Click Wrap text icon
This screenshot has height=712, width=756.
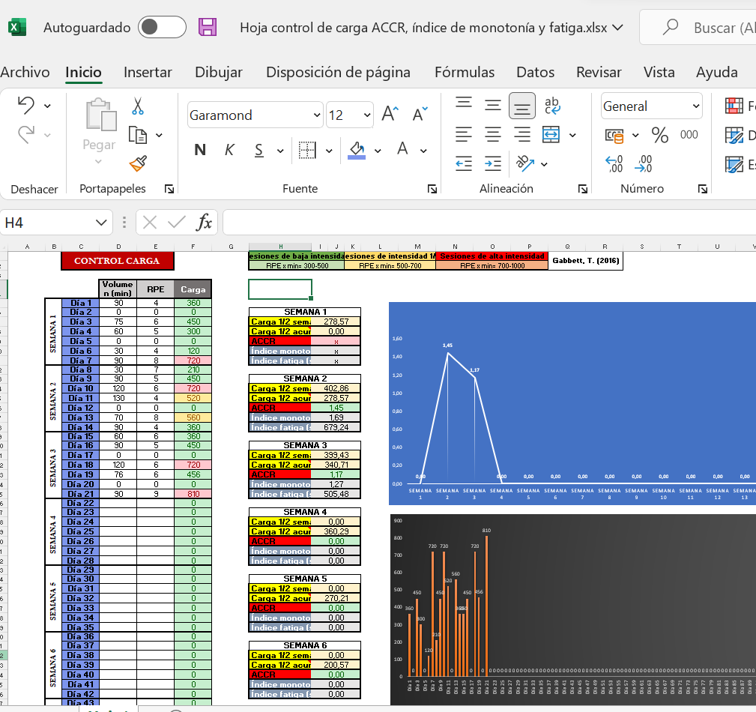click(x=552, y=105)
